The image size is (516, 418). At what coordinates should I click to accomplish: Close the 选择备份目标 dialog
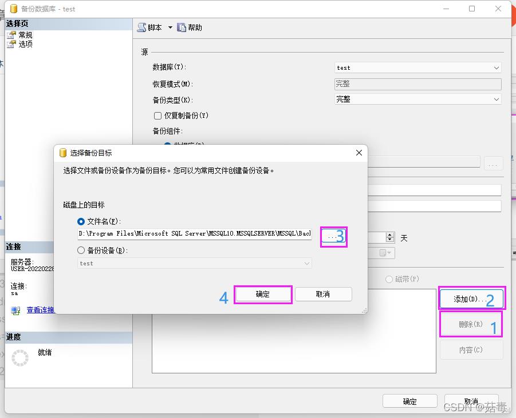coord(359,153)
